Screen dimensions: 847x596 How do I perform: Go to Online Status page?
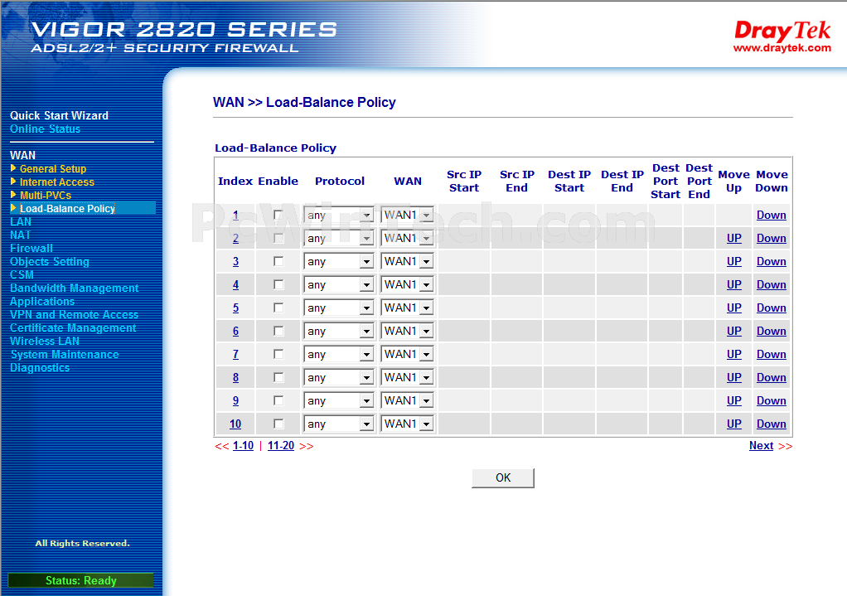point(45,129)
